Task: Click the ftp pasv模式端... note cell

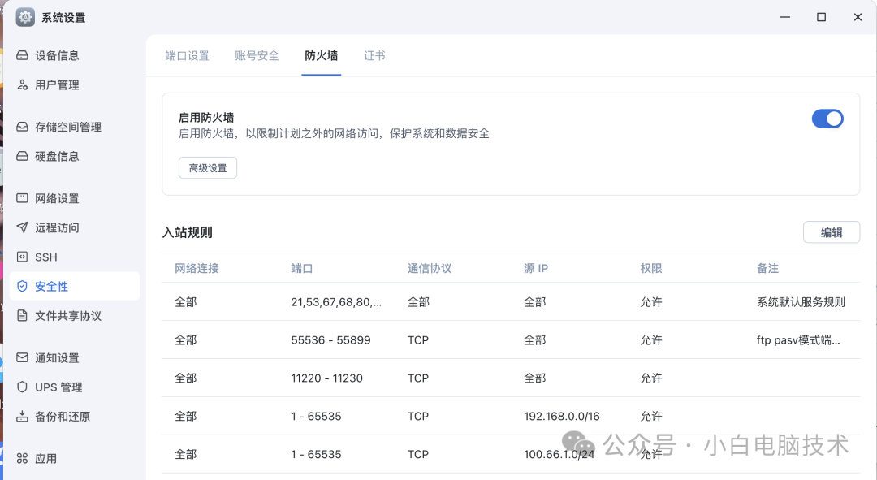Action: coord(798,340)
